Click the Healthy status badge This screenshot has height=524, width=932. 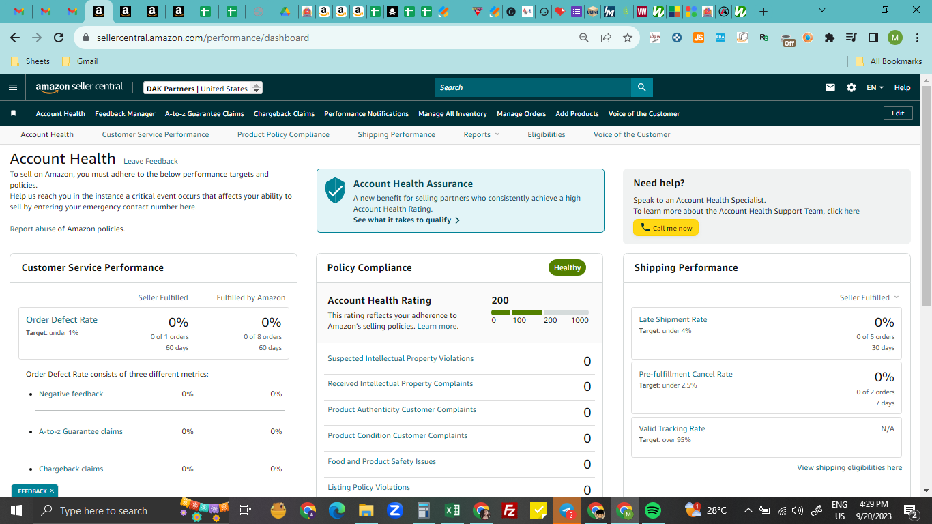pyautogui.click(x=567, y=267)
